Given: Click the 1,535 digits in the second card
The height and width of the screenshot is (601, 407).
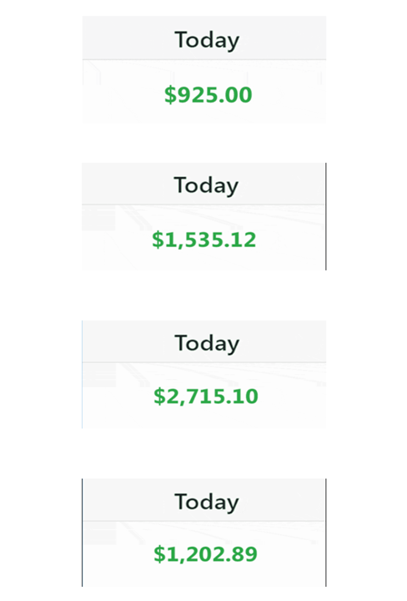Looking at the screenshot, I should point(193,240).
